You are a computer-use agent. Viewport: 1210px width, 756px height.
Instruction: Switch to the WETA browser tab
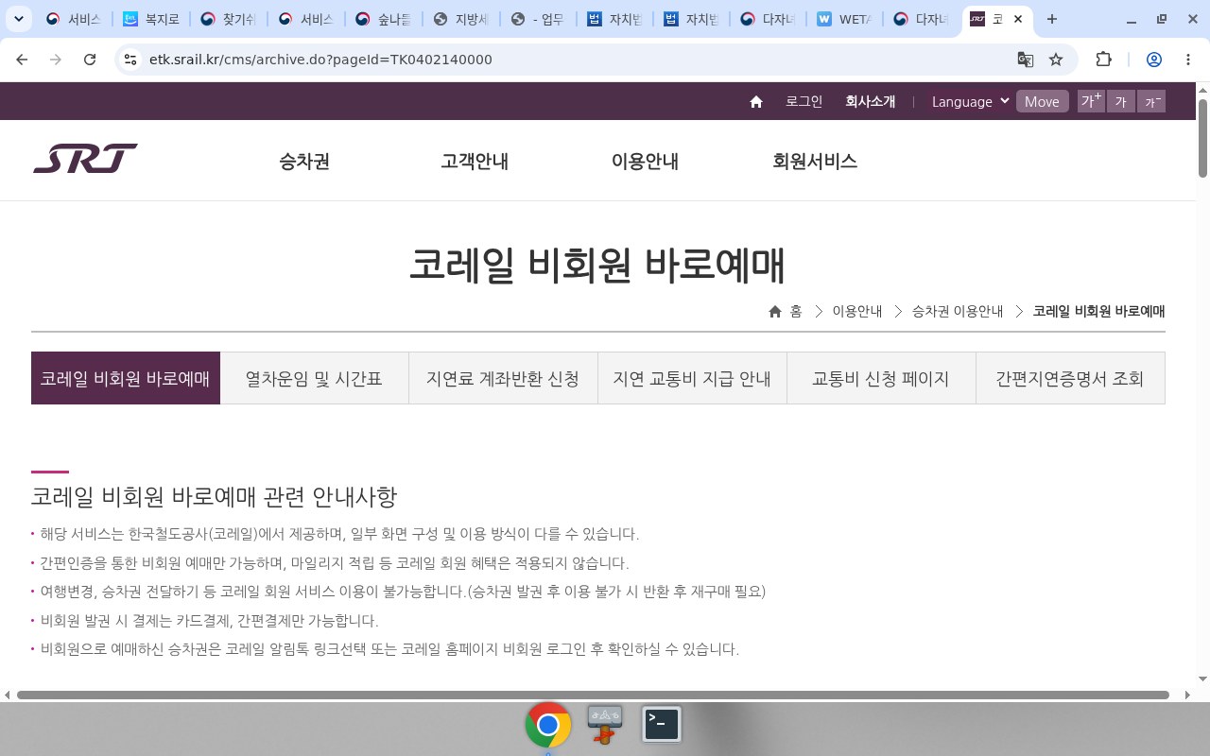point(843,19)
